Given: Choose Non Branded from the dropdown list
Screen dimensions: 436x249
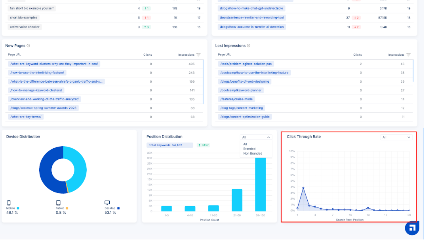Looking at the screenshot, I should click(x=253, y=154).
